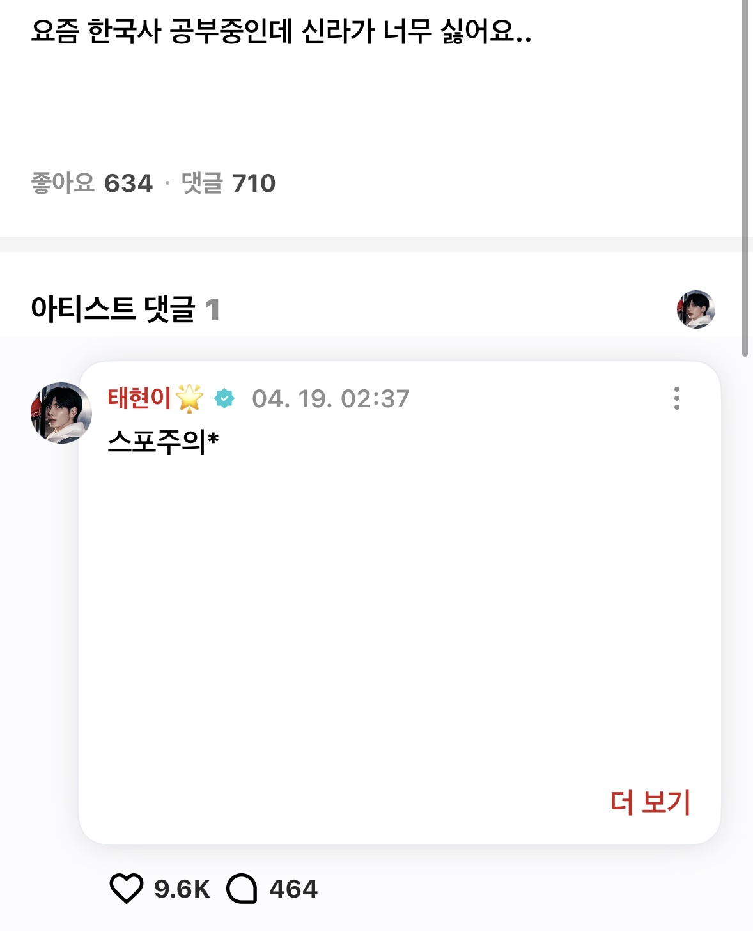Click the 스포주의* comment text
This screenshot has height=941, width=753.
(164, 441)
